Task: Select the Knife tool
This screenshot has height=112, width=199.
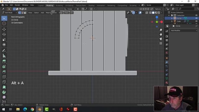Action: [4, 82]
